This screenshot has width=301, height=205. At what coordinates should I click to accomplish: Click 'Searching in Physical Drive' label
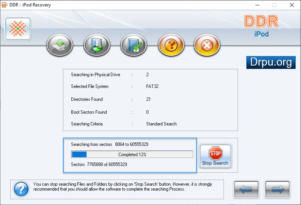[x=96, y=75]
